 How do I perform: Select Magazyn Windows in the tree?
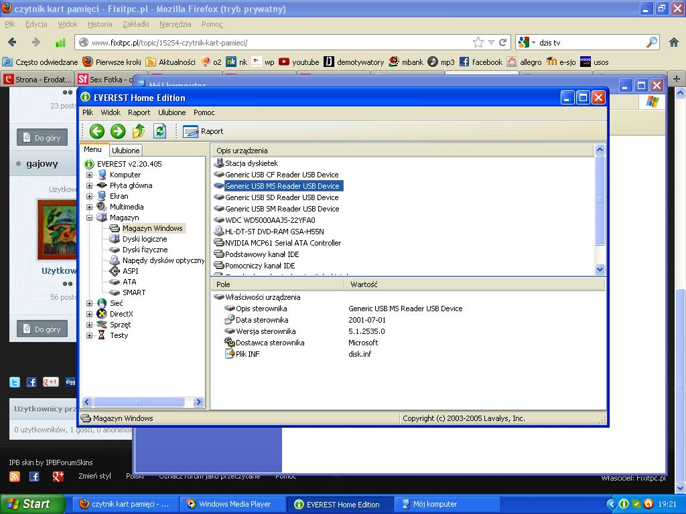(152, 228)
